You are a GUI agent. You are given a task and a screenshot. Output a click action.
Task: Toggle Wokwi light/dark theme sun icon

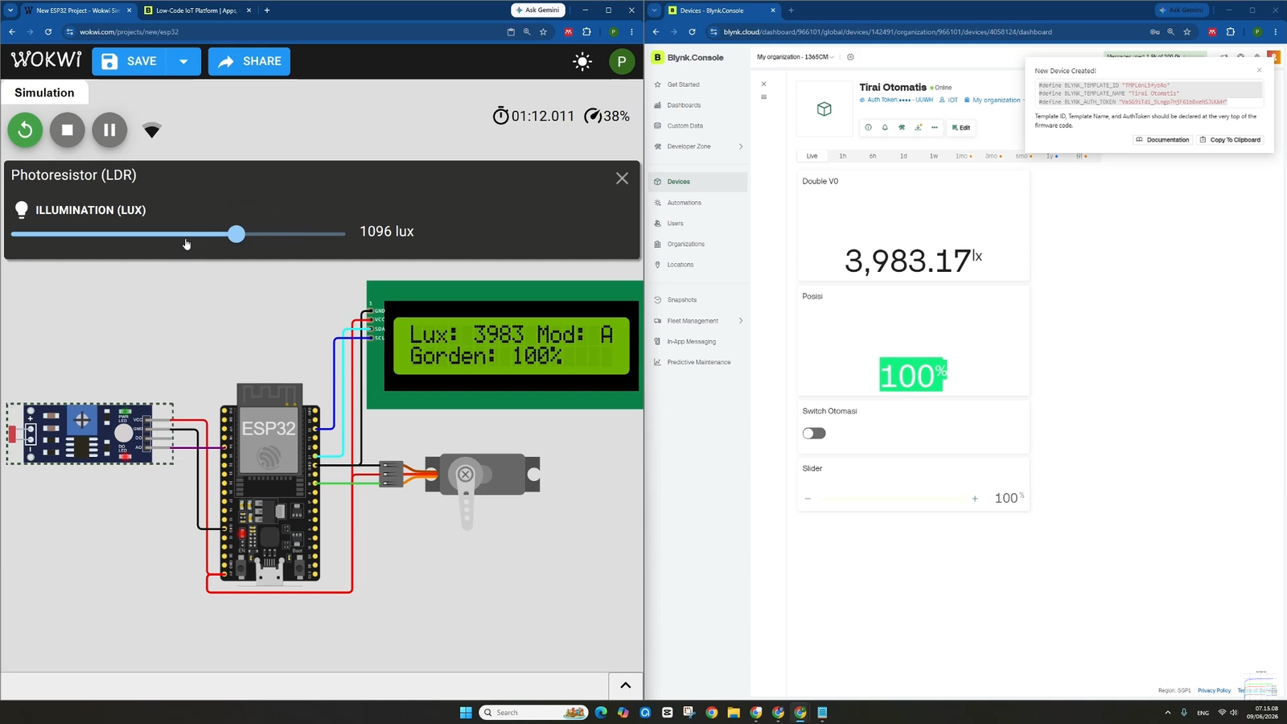(x=582, y=62)
